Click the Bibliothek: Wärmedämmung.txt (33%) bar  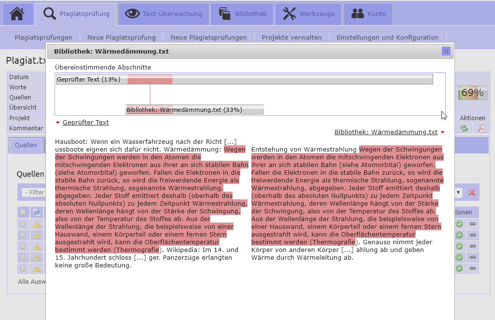click(194, 110)
